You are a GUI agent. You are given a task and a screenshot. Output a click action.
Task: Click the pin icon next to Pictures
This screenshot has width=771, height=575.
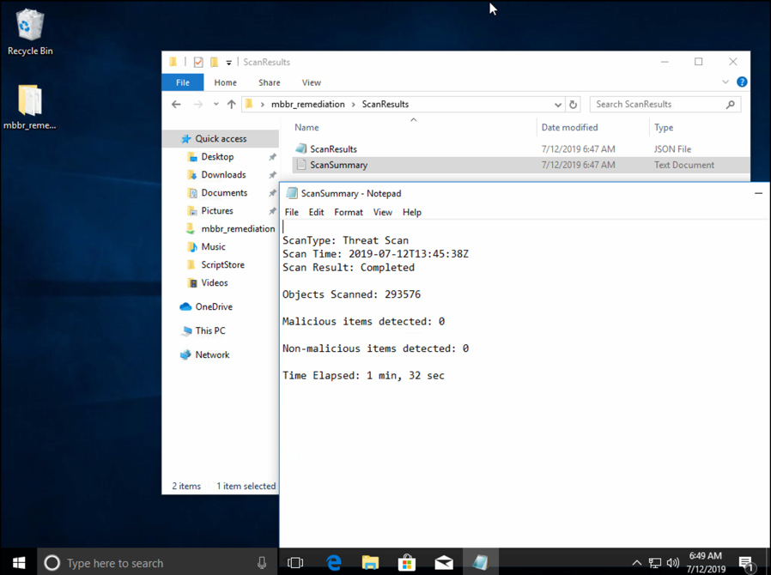(x=272, y=211)
